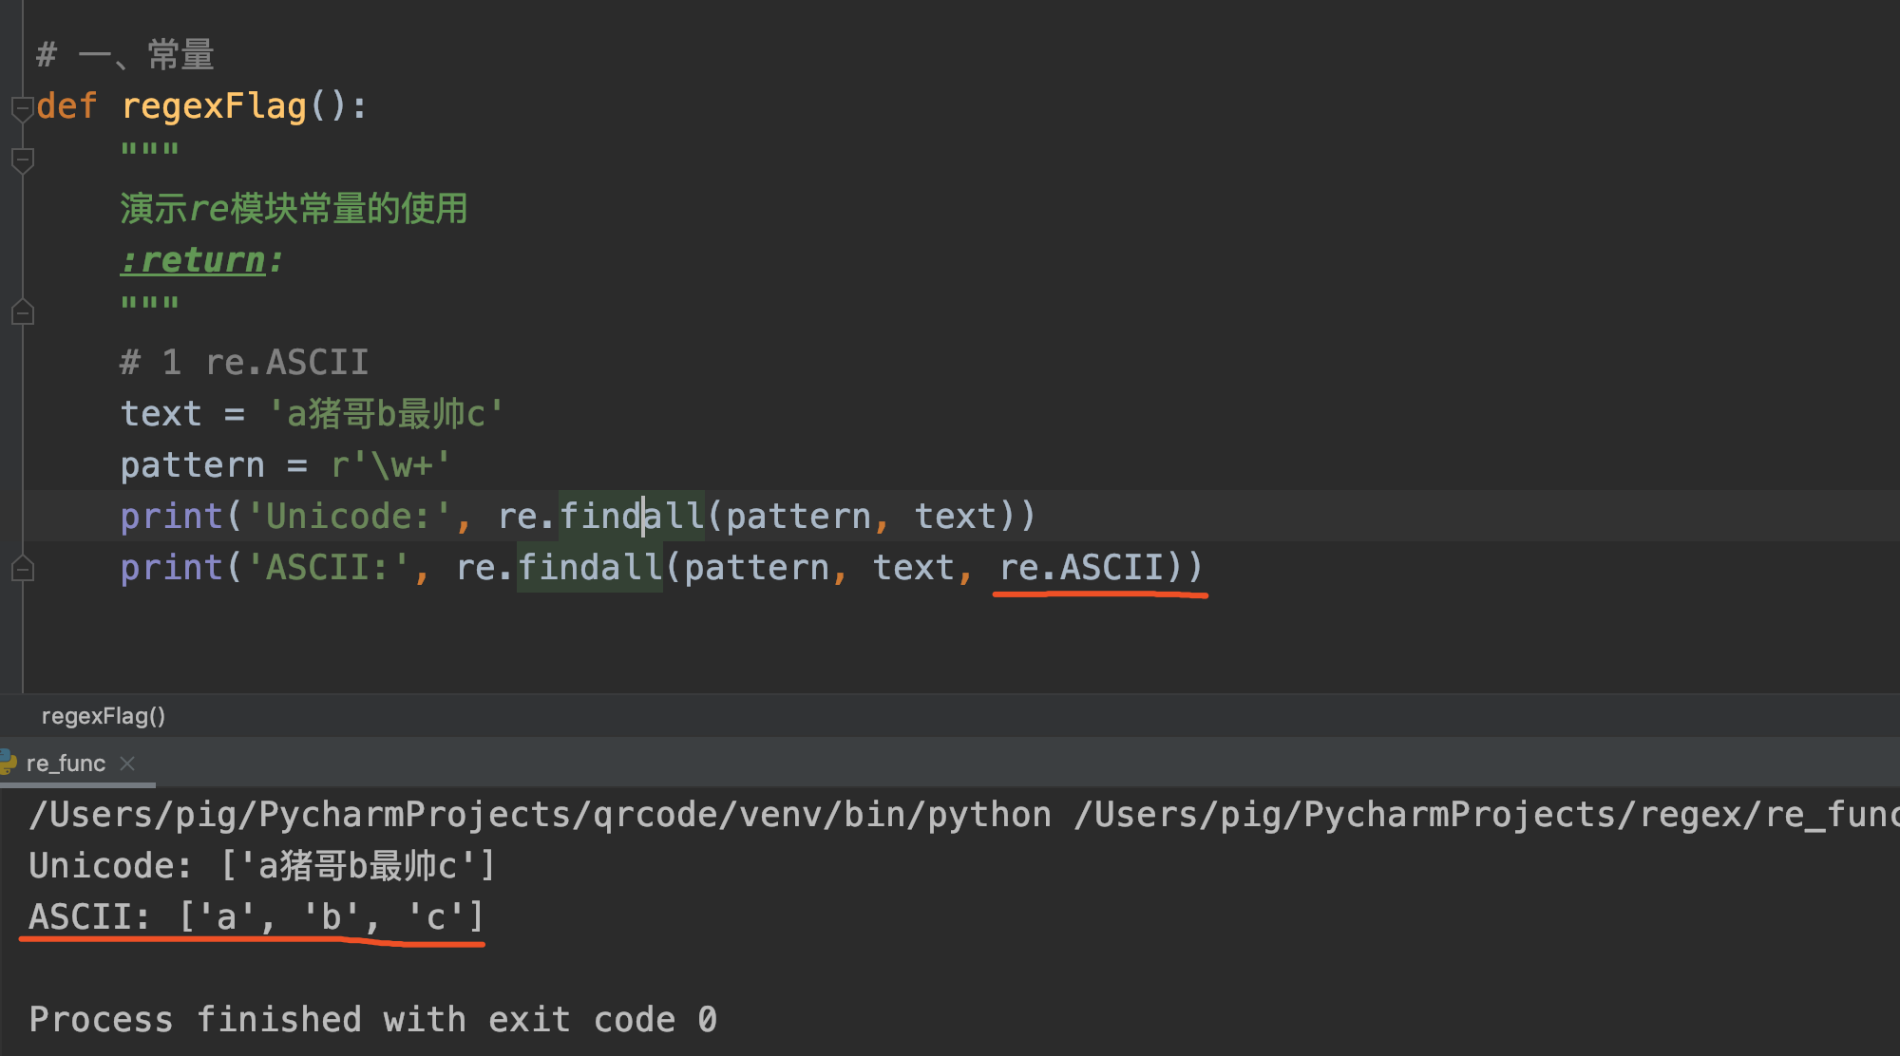Click the def keyword of regexFlag
This screenshot has width=1900, height=1056.
point(66,105)
